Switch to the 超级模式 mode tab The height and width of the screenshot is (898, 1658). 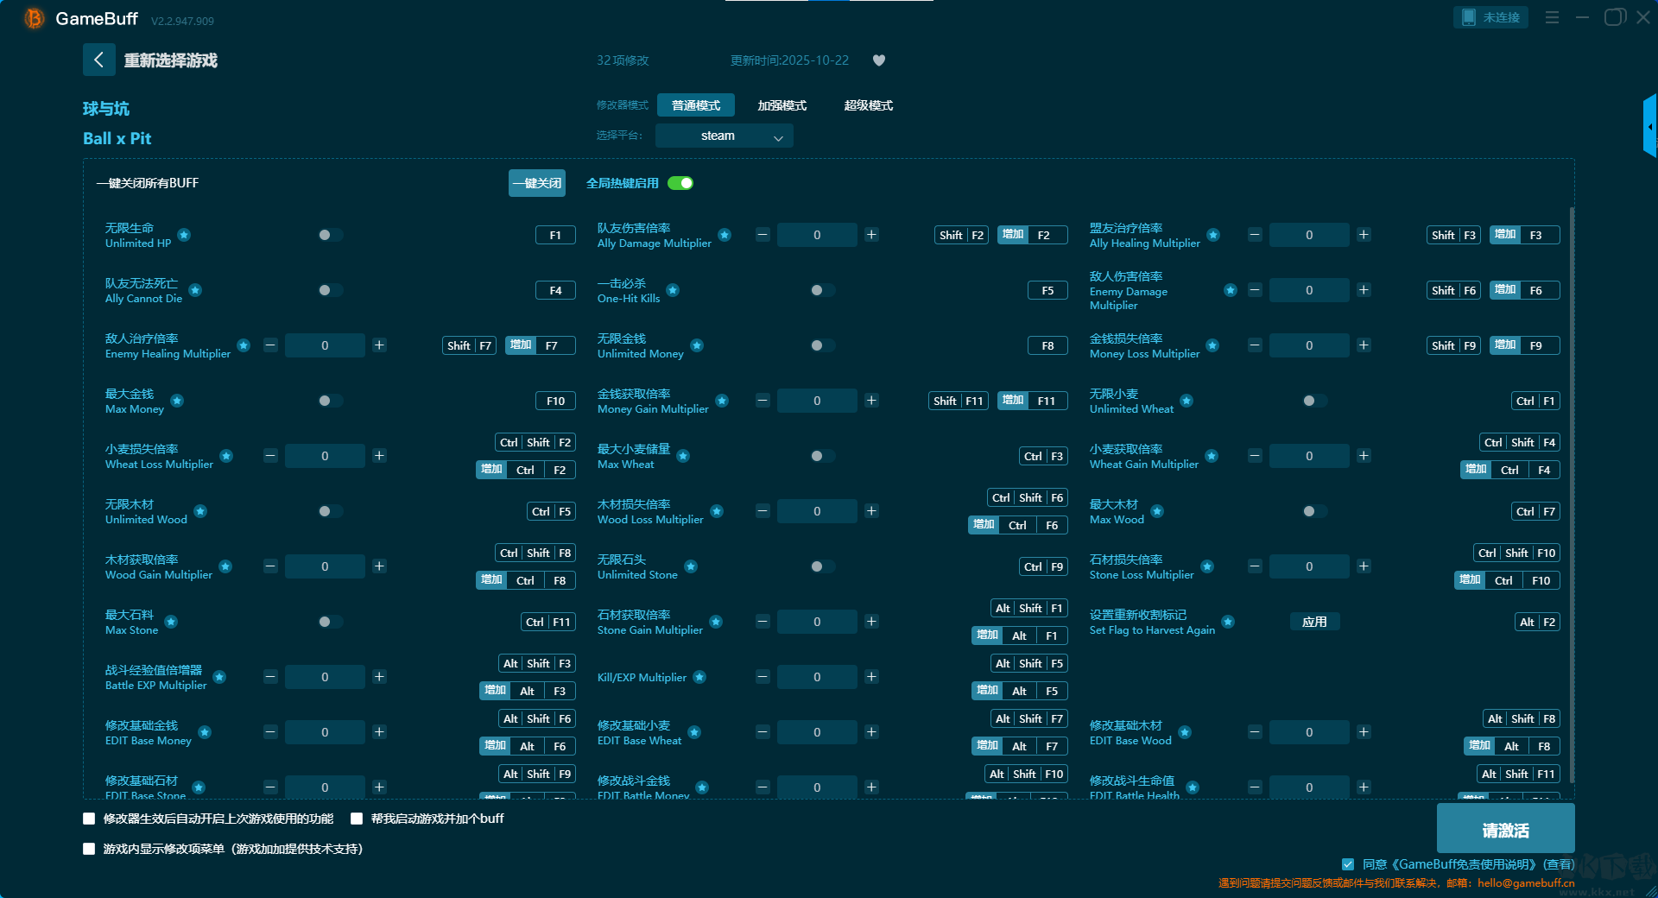pos(869,105)
